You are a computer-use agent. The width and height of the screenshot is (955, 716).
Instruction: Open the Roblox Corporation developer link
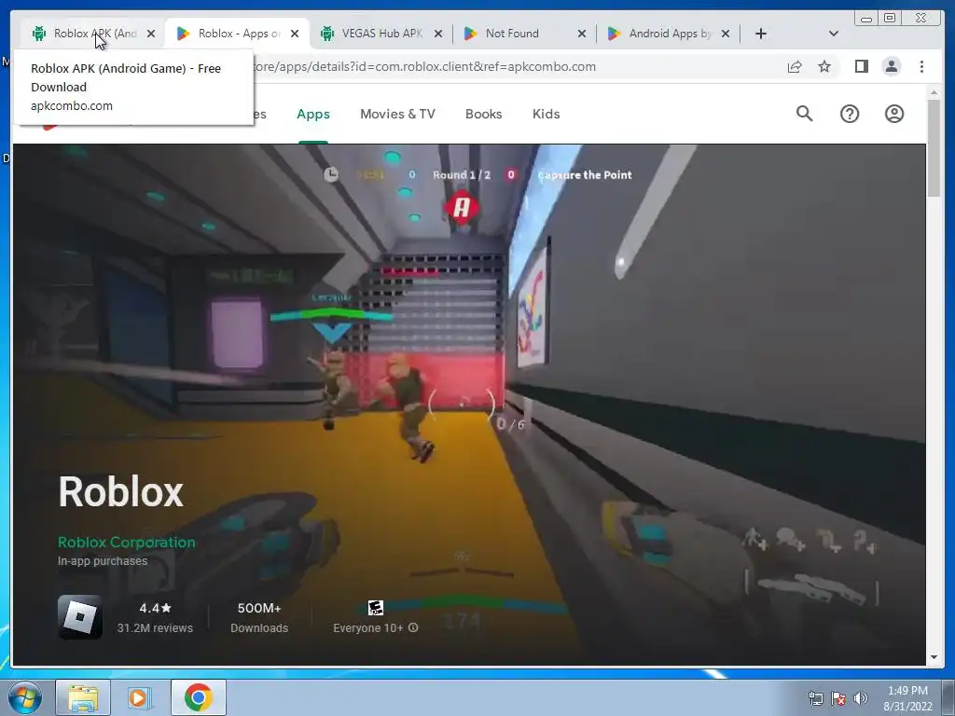click(127, 542)
